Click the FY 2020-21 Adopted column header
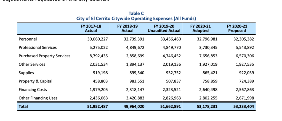 [200, 28]
